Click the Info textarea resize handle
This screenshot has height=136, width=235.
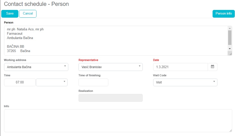(230, 130)
